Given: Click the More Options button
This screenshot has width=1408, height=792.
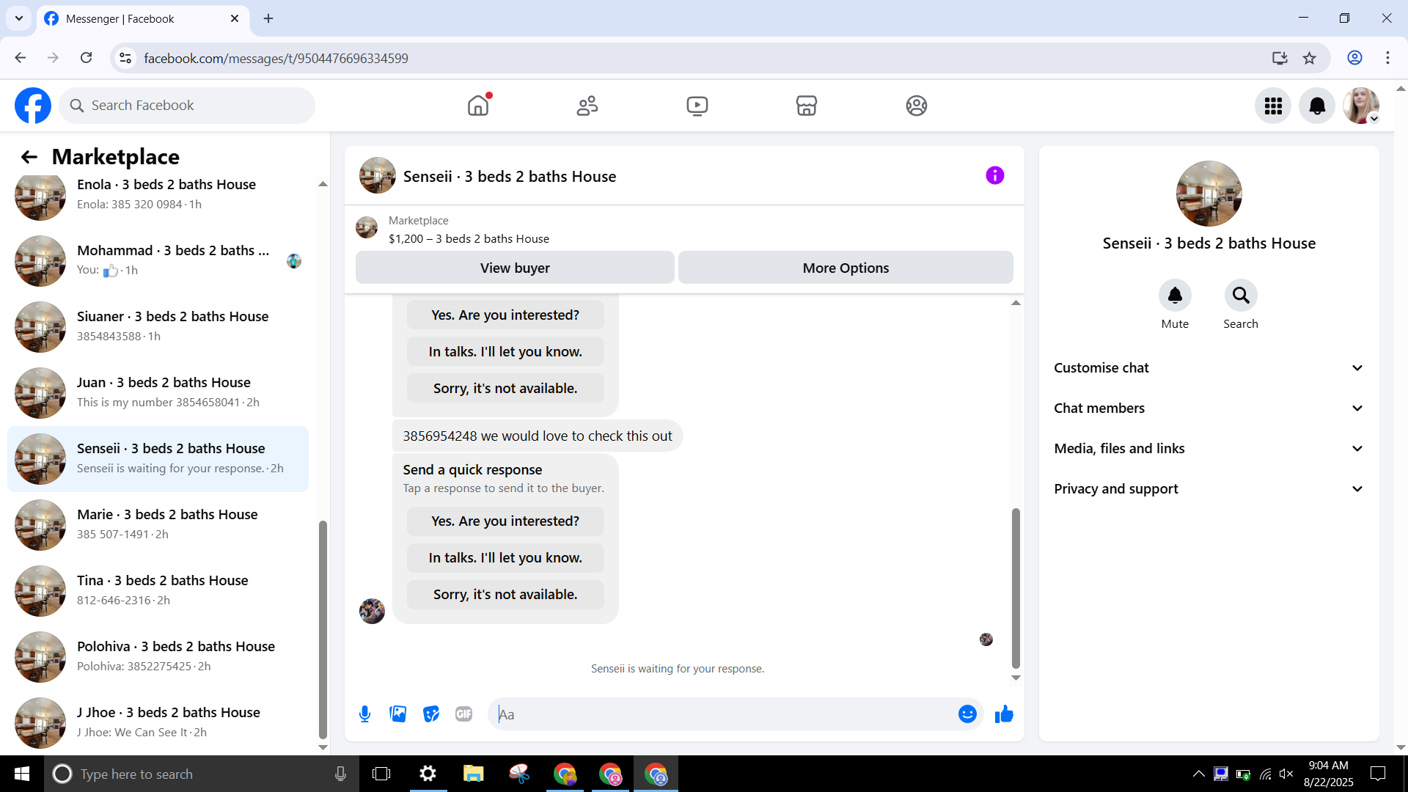Looking at the screenshot, I should (x=845, y=268).
